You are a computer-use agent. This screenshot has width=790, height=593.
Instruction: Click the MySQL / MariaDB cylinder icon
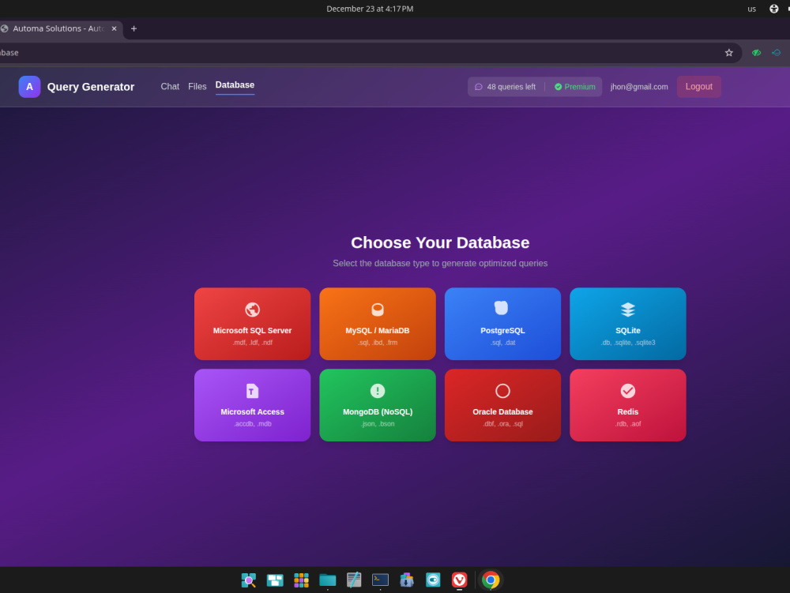pyautogui.click(x=378, y=310)
